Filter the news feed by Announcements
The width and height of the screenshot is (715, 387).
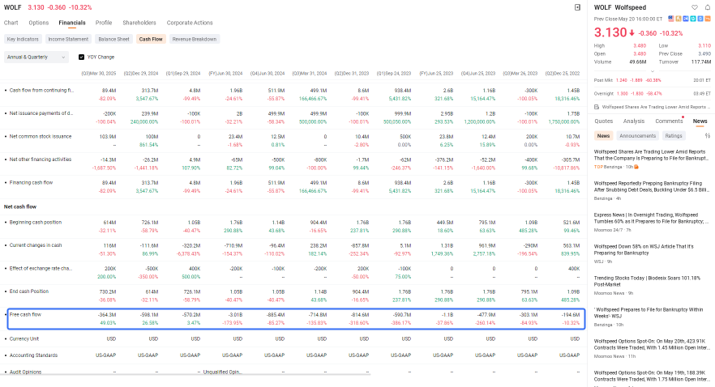point(637,136)
